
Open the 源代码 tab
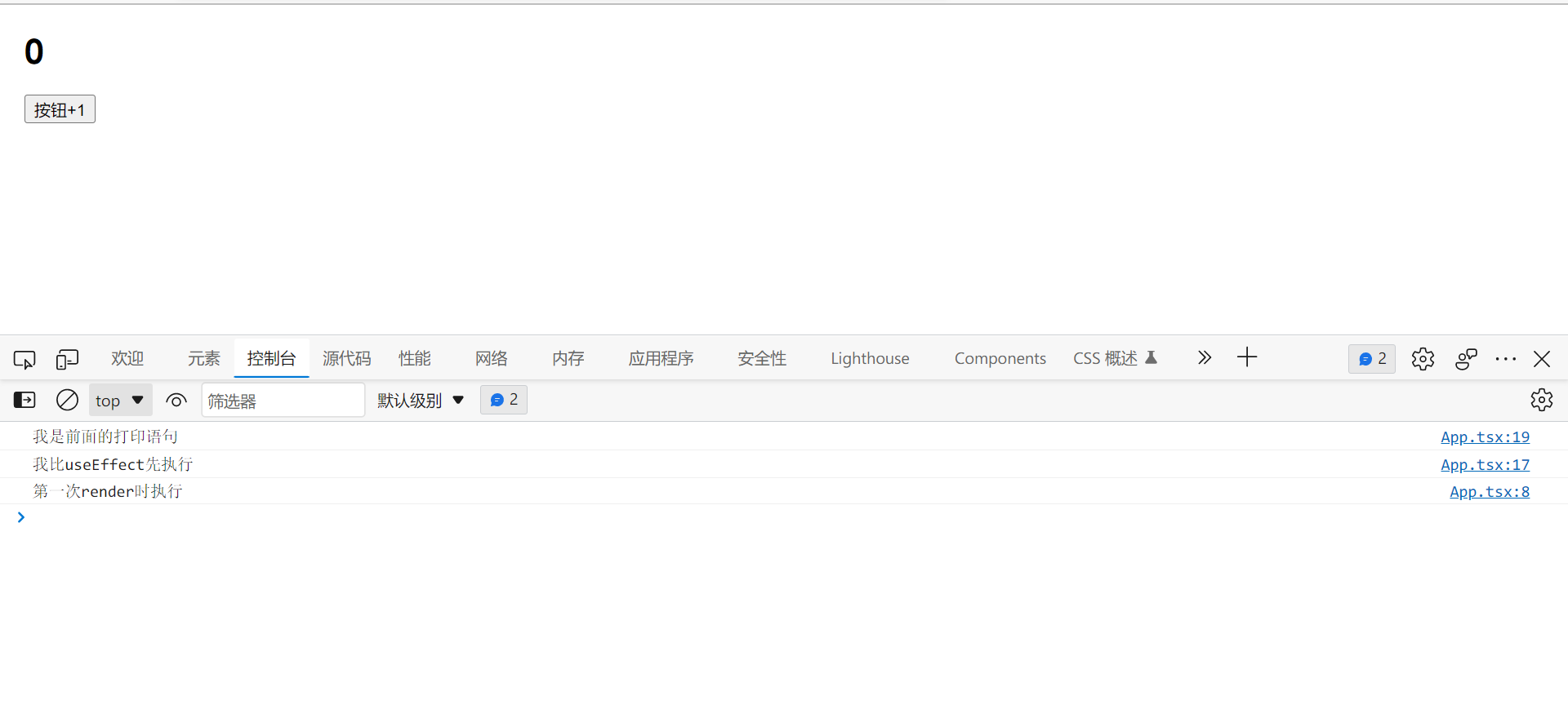pyautogui.click(x=346, y=358)
